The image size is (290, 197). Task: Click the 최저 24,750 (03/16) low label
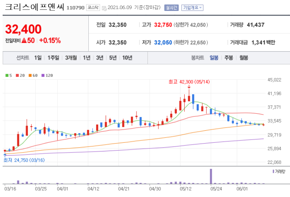24,160
